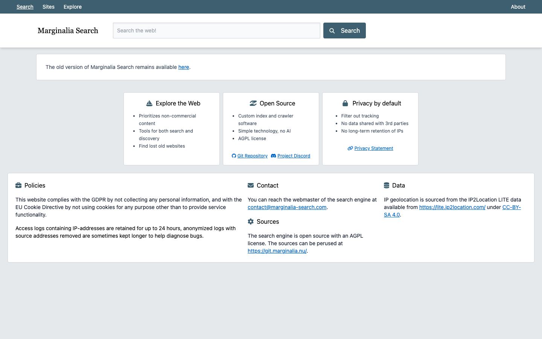
Task: Click the Discord icon next to Project Discord
Action: point(273,156)
